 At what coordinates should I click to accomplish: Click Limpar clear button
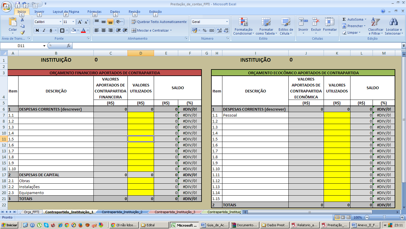(x=352, y=33)
